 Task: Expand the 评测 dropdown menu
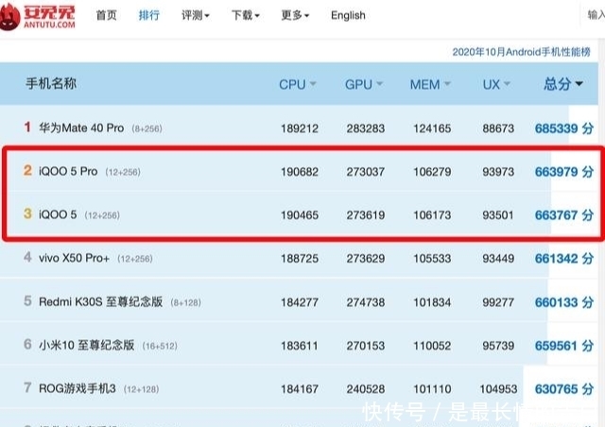196,15
